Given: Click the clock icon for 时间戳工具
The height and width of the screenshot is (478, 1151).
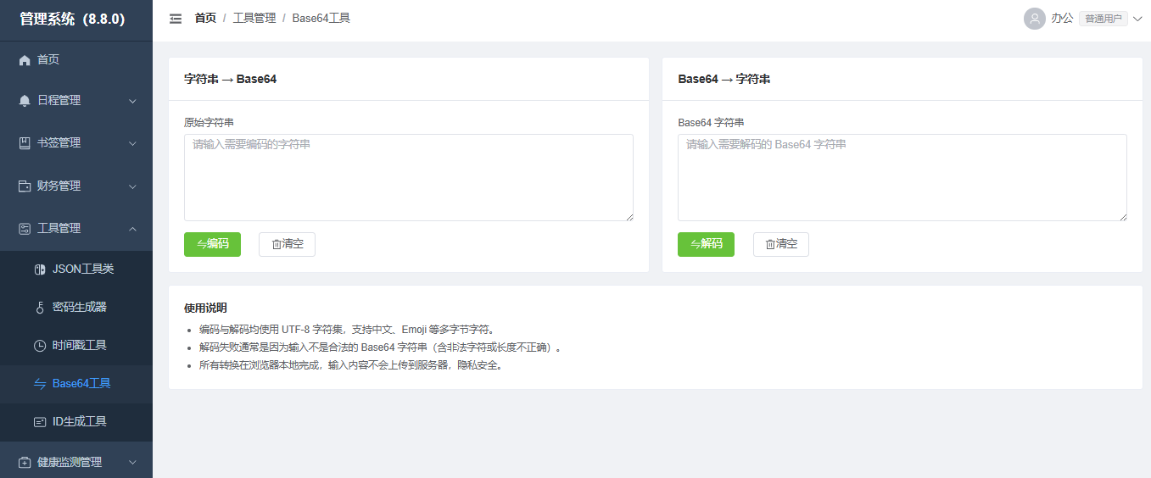Looking at the screenshot, I should (x=40, y=346).
